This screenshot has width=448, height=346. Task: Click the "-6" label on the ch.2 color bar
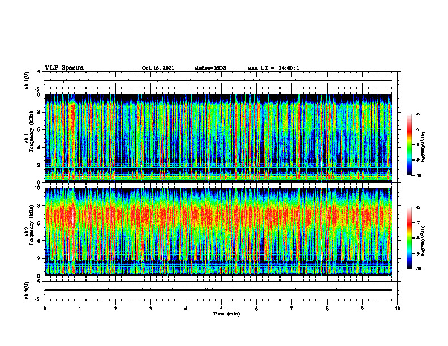[x=417, y=207]
